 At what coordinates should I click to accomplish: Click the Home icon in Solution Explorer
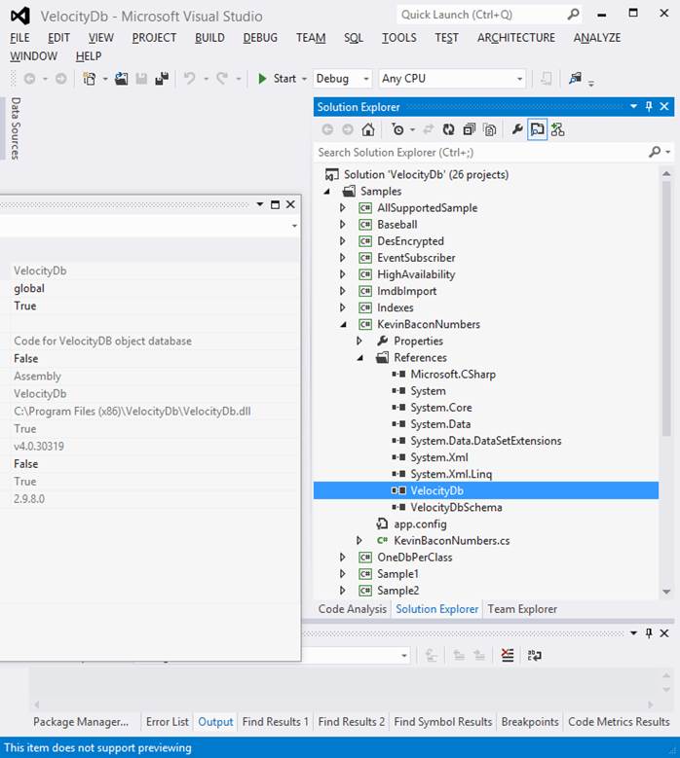(x=368, y=129)
